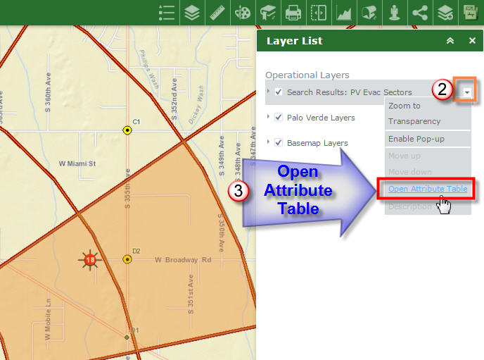Click Dickey Wash label on map
Image resolution: width=484 pixels, height=360 pixels.
(196, 105)
